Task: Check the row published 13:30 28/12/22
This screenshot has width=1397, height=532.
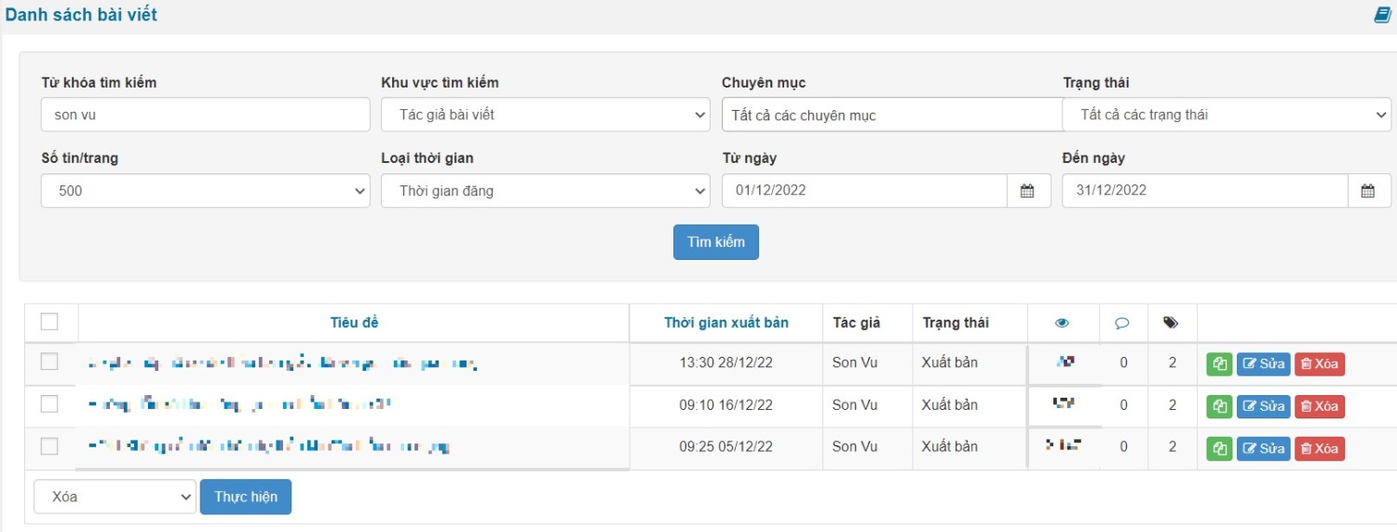Action: pyautogui.click(x=49, y=361)
